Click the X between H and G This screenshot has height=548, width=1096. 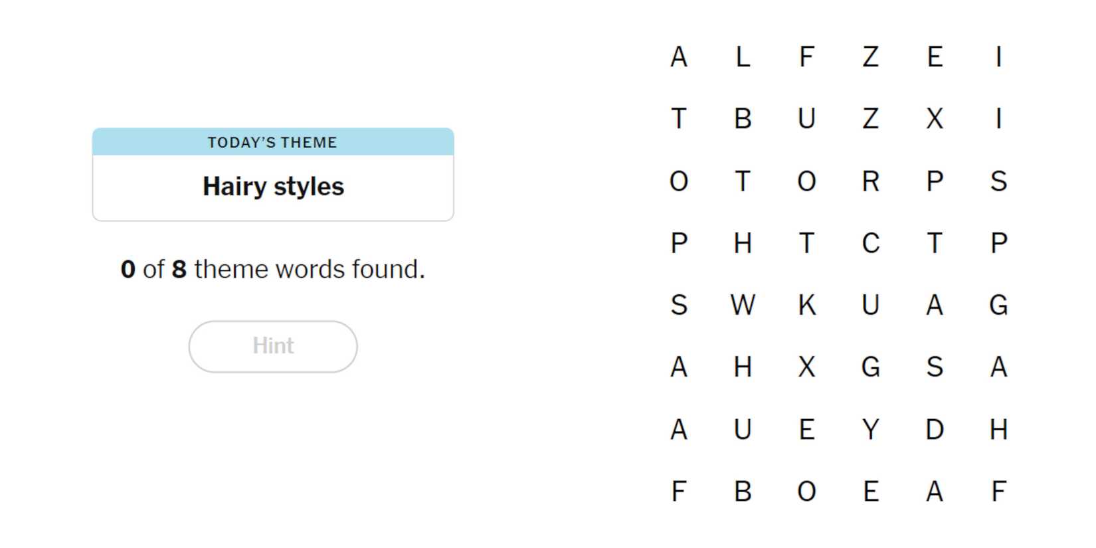[806, 367]
